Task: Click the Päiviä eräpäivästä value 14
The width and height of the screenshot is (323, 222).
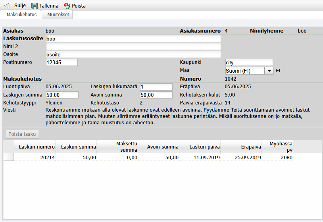Action: click(228, 102)
